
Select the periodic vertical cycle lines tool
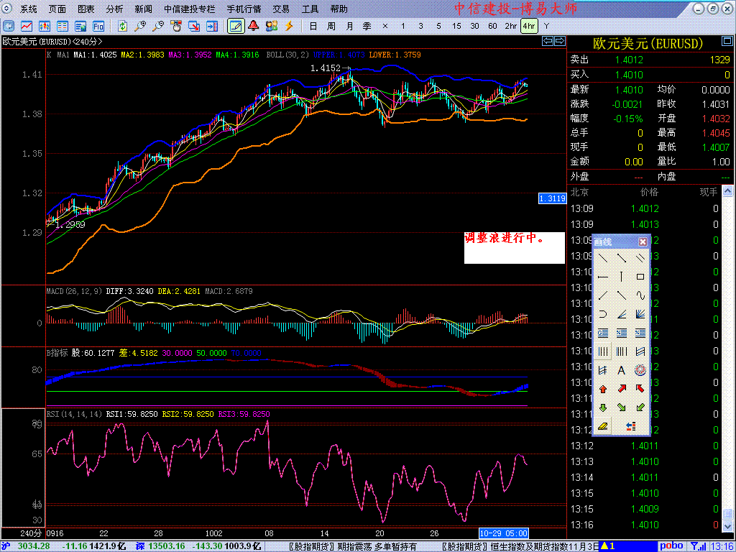point(603,351)
